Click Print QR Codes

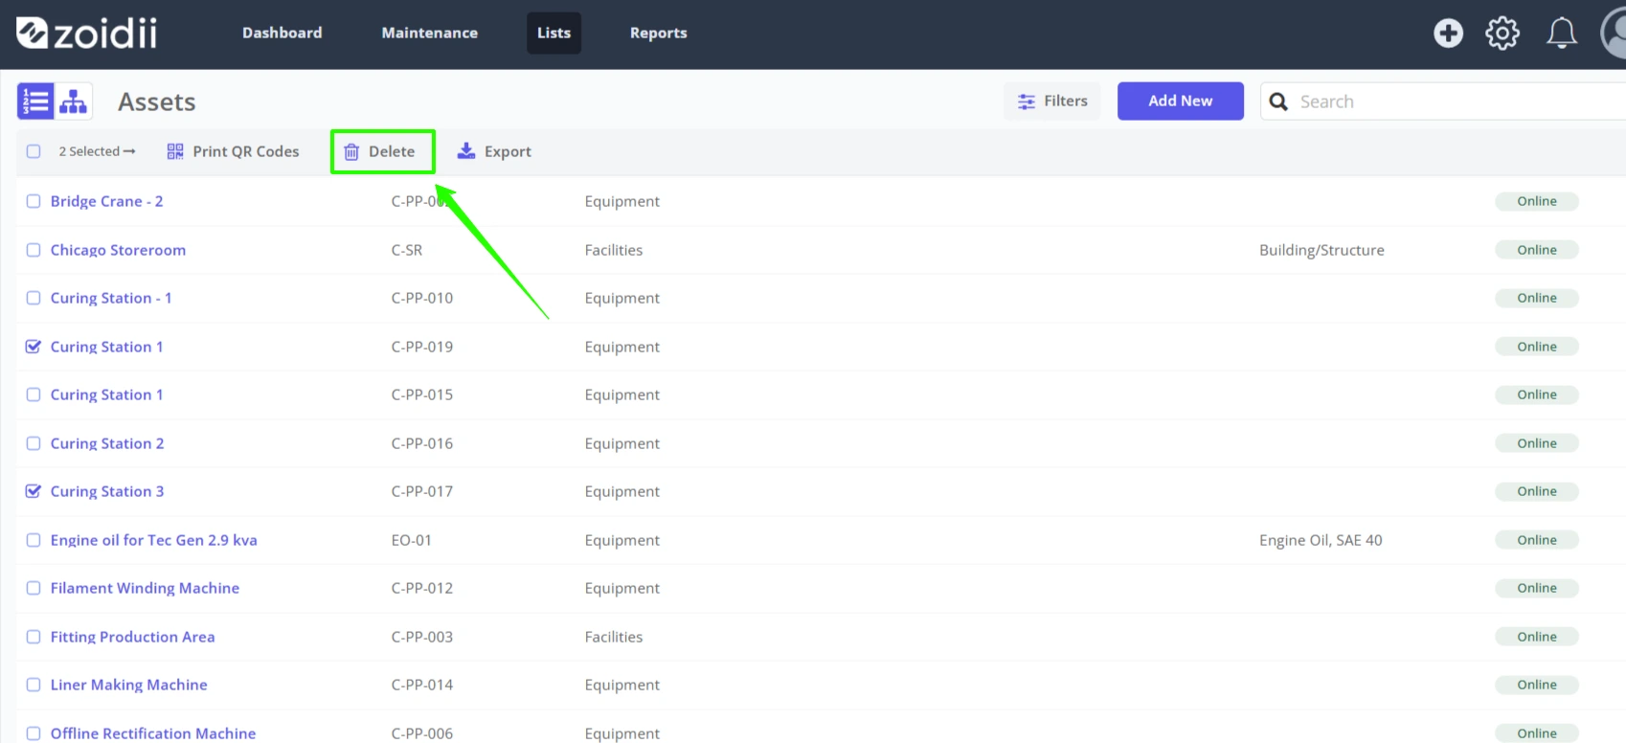click(233, 151)
